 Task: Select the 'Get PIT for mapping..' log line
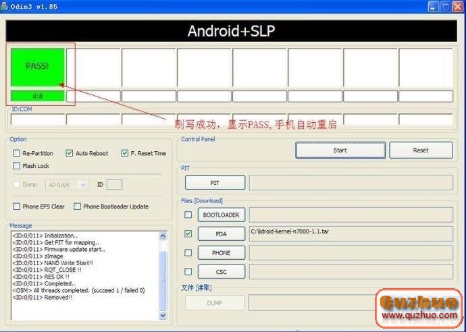pos(56,242)
